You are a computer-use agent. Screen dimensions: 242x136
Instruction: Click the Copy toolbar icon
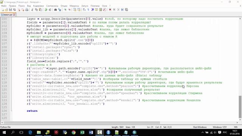tap(36, 10)
